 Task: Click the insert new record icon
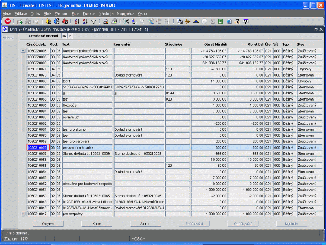20,21
